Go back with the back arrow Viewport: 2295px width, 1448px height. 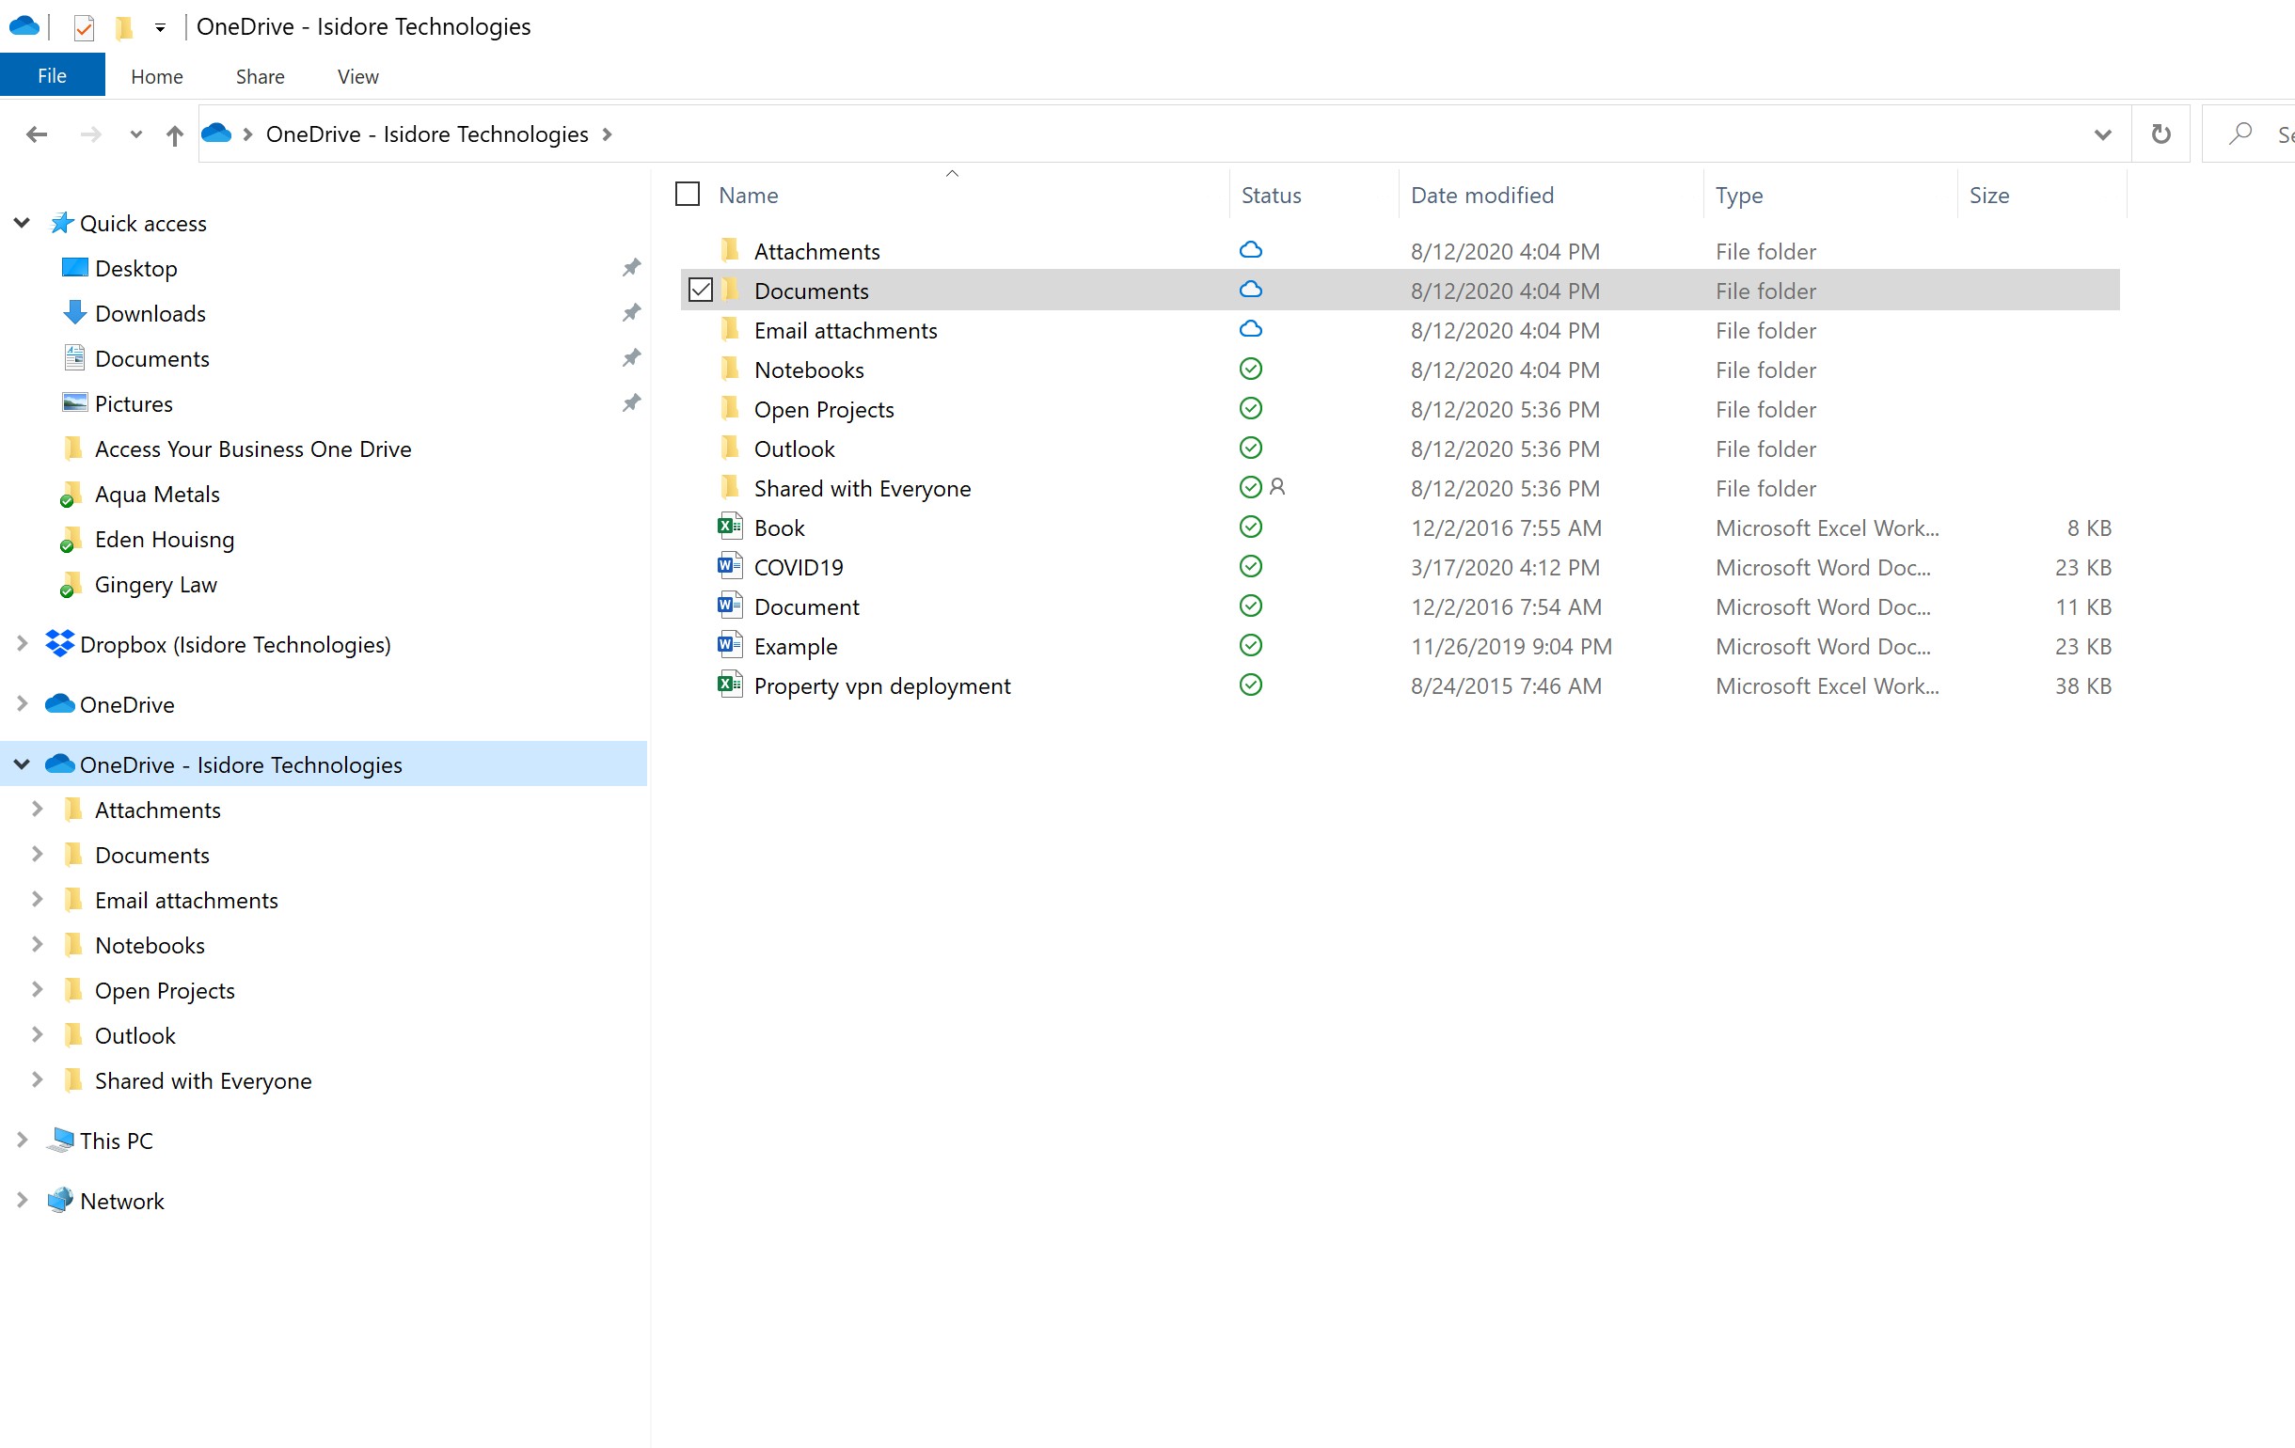coord(37,135)
